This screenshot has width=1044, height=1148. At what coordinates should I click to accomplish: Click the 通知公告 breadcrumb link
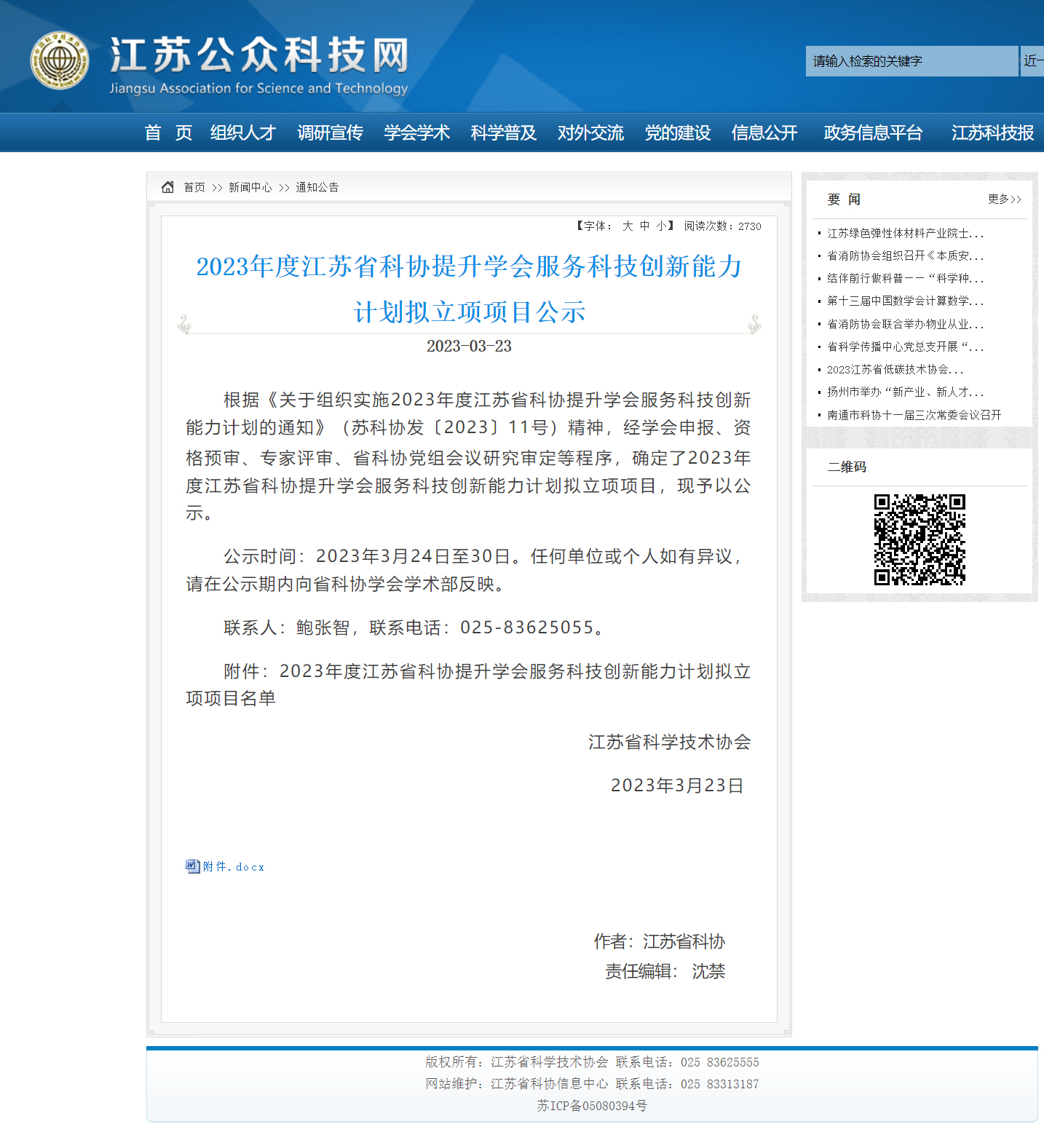[x=317, y=187]
